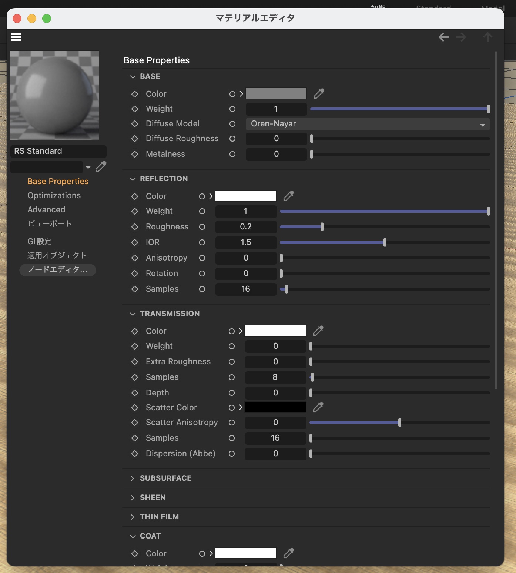The image size is (516, 573).
Task: Pick Transmission Color with the eyedropper
Action: pos(318,331)
